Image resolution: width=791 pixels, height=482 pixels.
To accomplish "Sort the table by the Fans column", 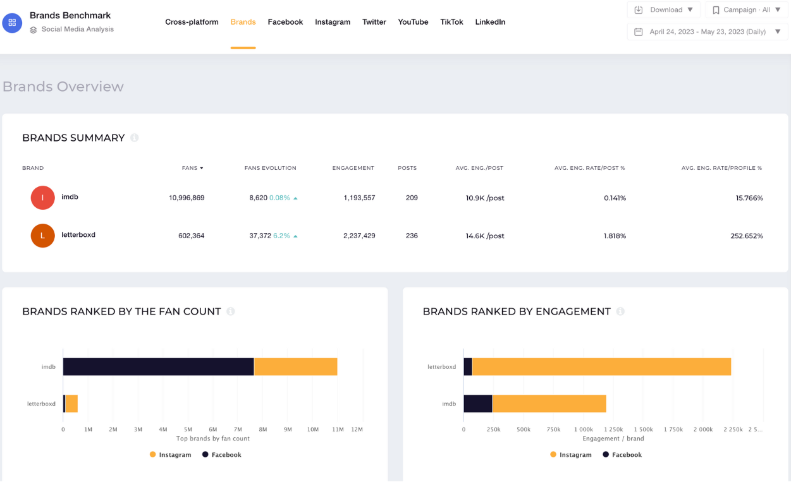I will [192, 168].
